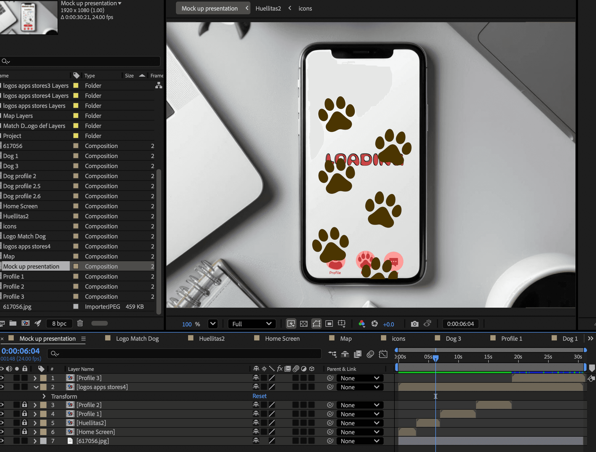596x452 pixels.
Task: Create a new folder in Project panel
Action: (x=13, y=323)
